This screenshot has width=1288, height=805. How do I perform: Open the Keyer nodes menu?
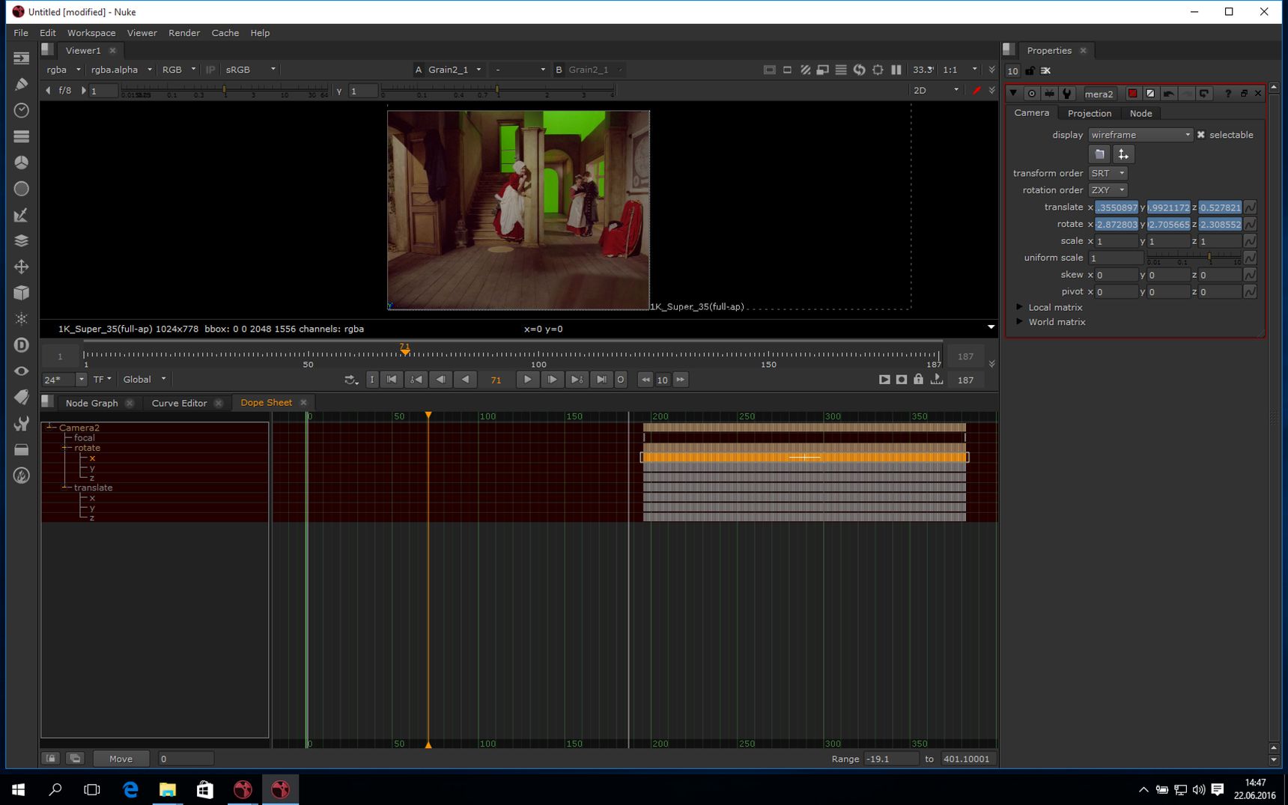21,215
